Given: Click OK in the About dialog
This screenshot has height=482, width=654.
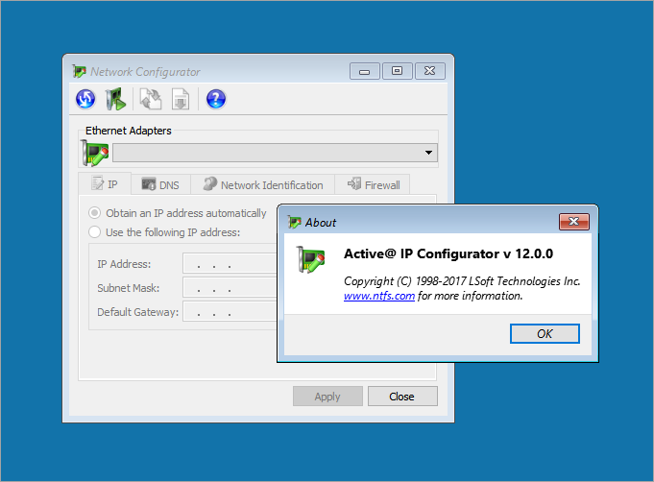Looking at the screenshot, I should click(x=545, y=333).
